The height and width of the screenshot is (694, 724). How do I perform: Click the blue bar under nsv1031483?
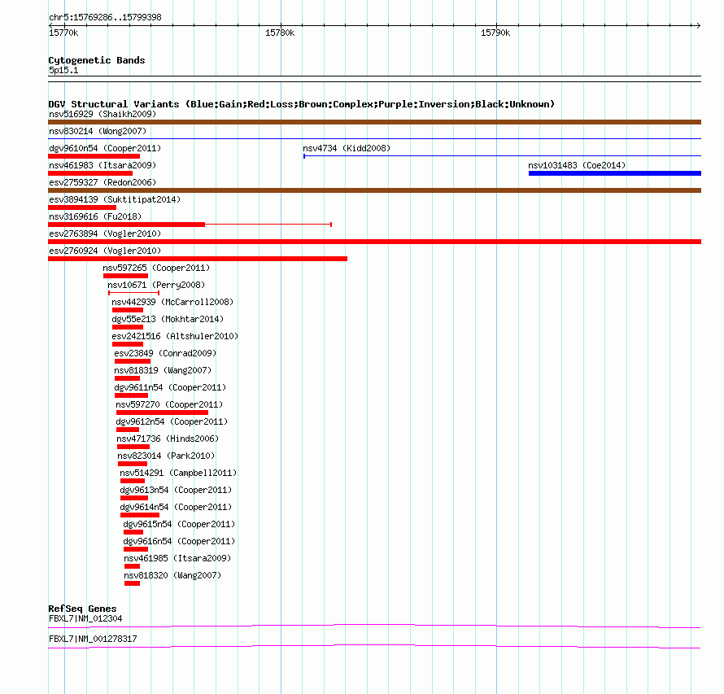pyautogui.click(x=614, y=173)
